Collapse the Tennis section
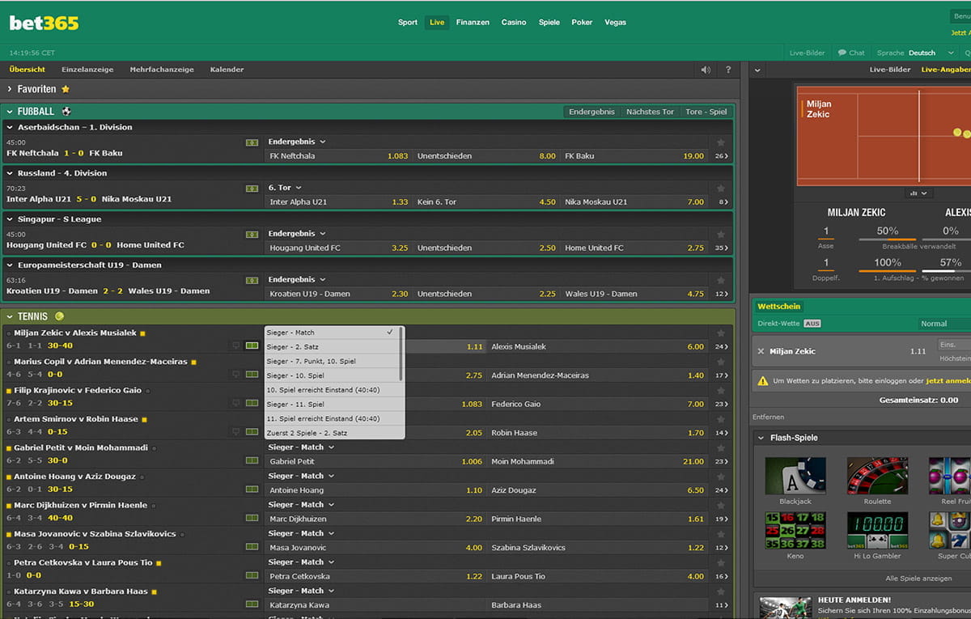Viewport: 971px width, 619px height. [10, 316]
